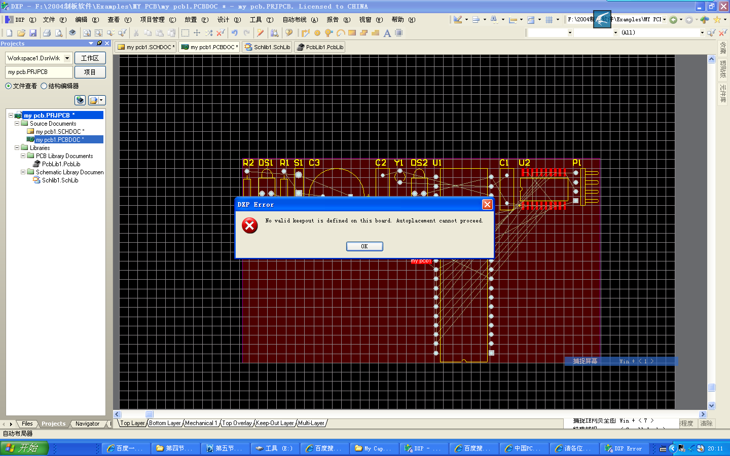Click OK in the DXP Error dialog
Image resolution: width=730 pixels, height=456 pixels.
(x=364, y=246)
